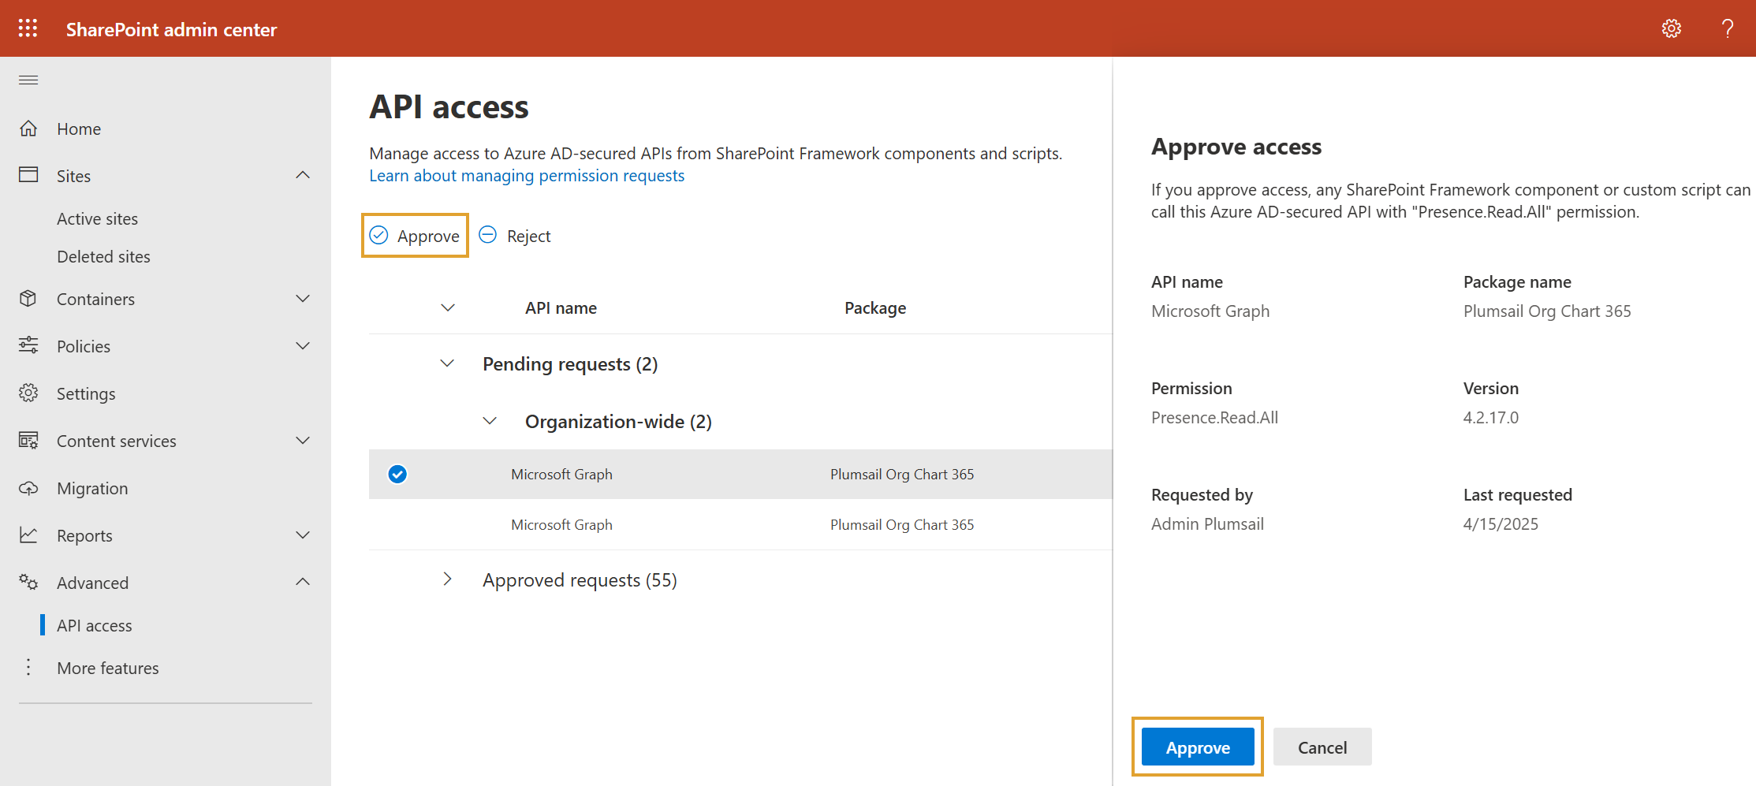Go to Settings navigation item

pyautogui.click(x=86, y=393)
